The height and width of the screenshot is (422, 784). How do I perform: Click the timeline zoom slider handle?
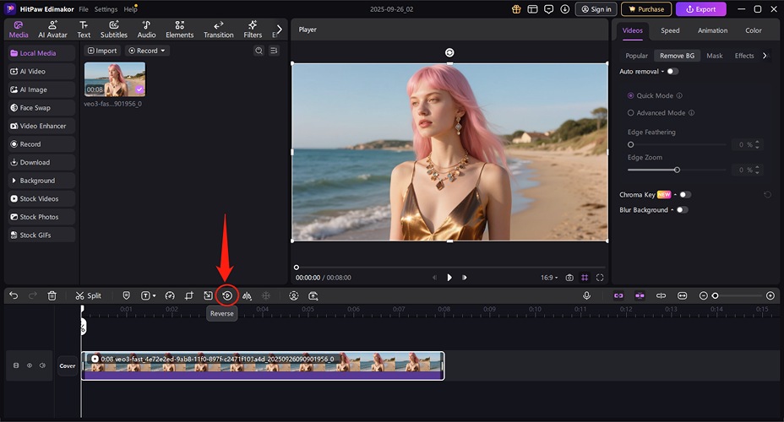click(x=715, y=295)
